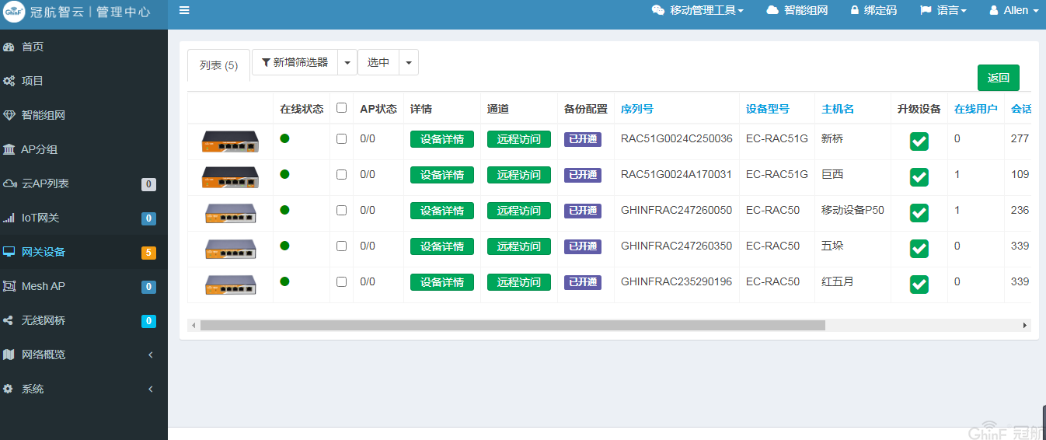Image resolution: width=1046 pixels, height=440 pixels.
Task: Click the 网关设备 count badge 5
Action: pos(148,253)
